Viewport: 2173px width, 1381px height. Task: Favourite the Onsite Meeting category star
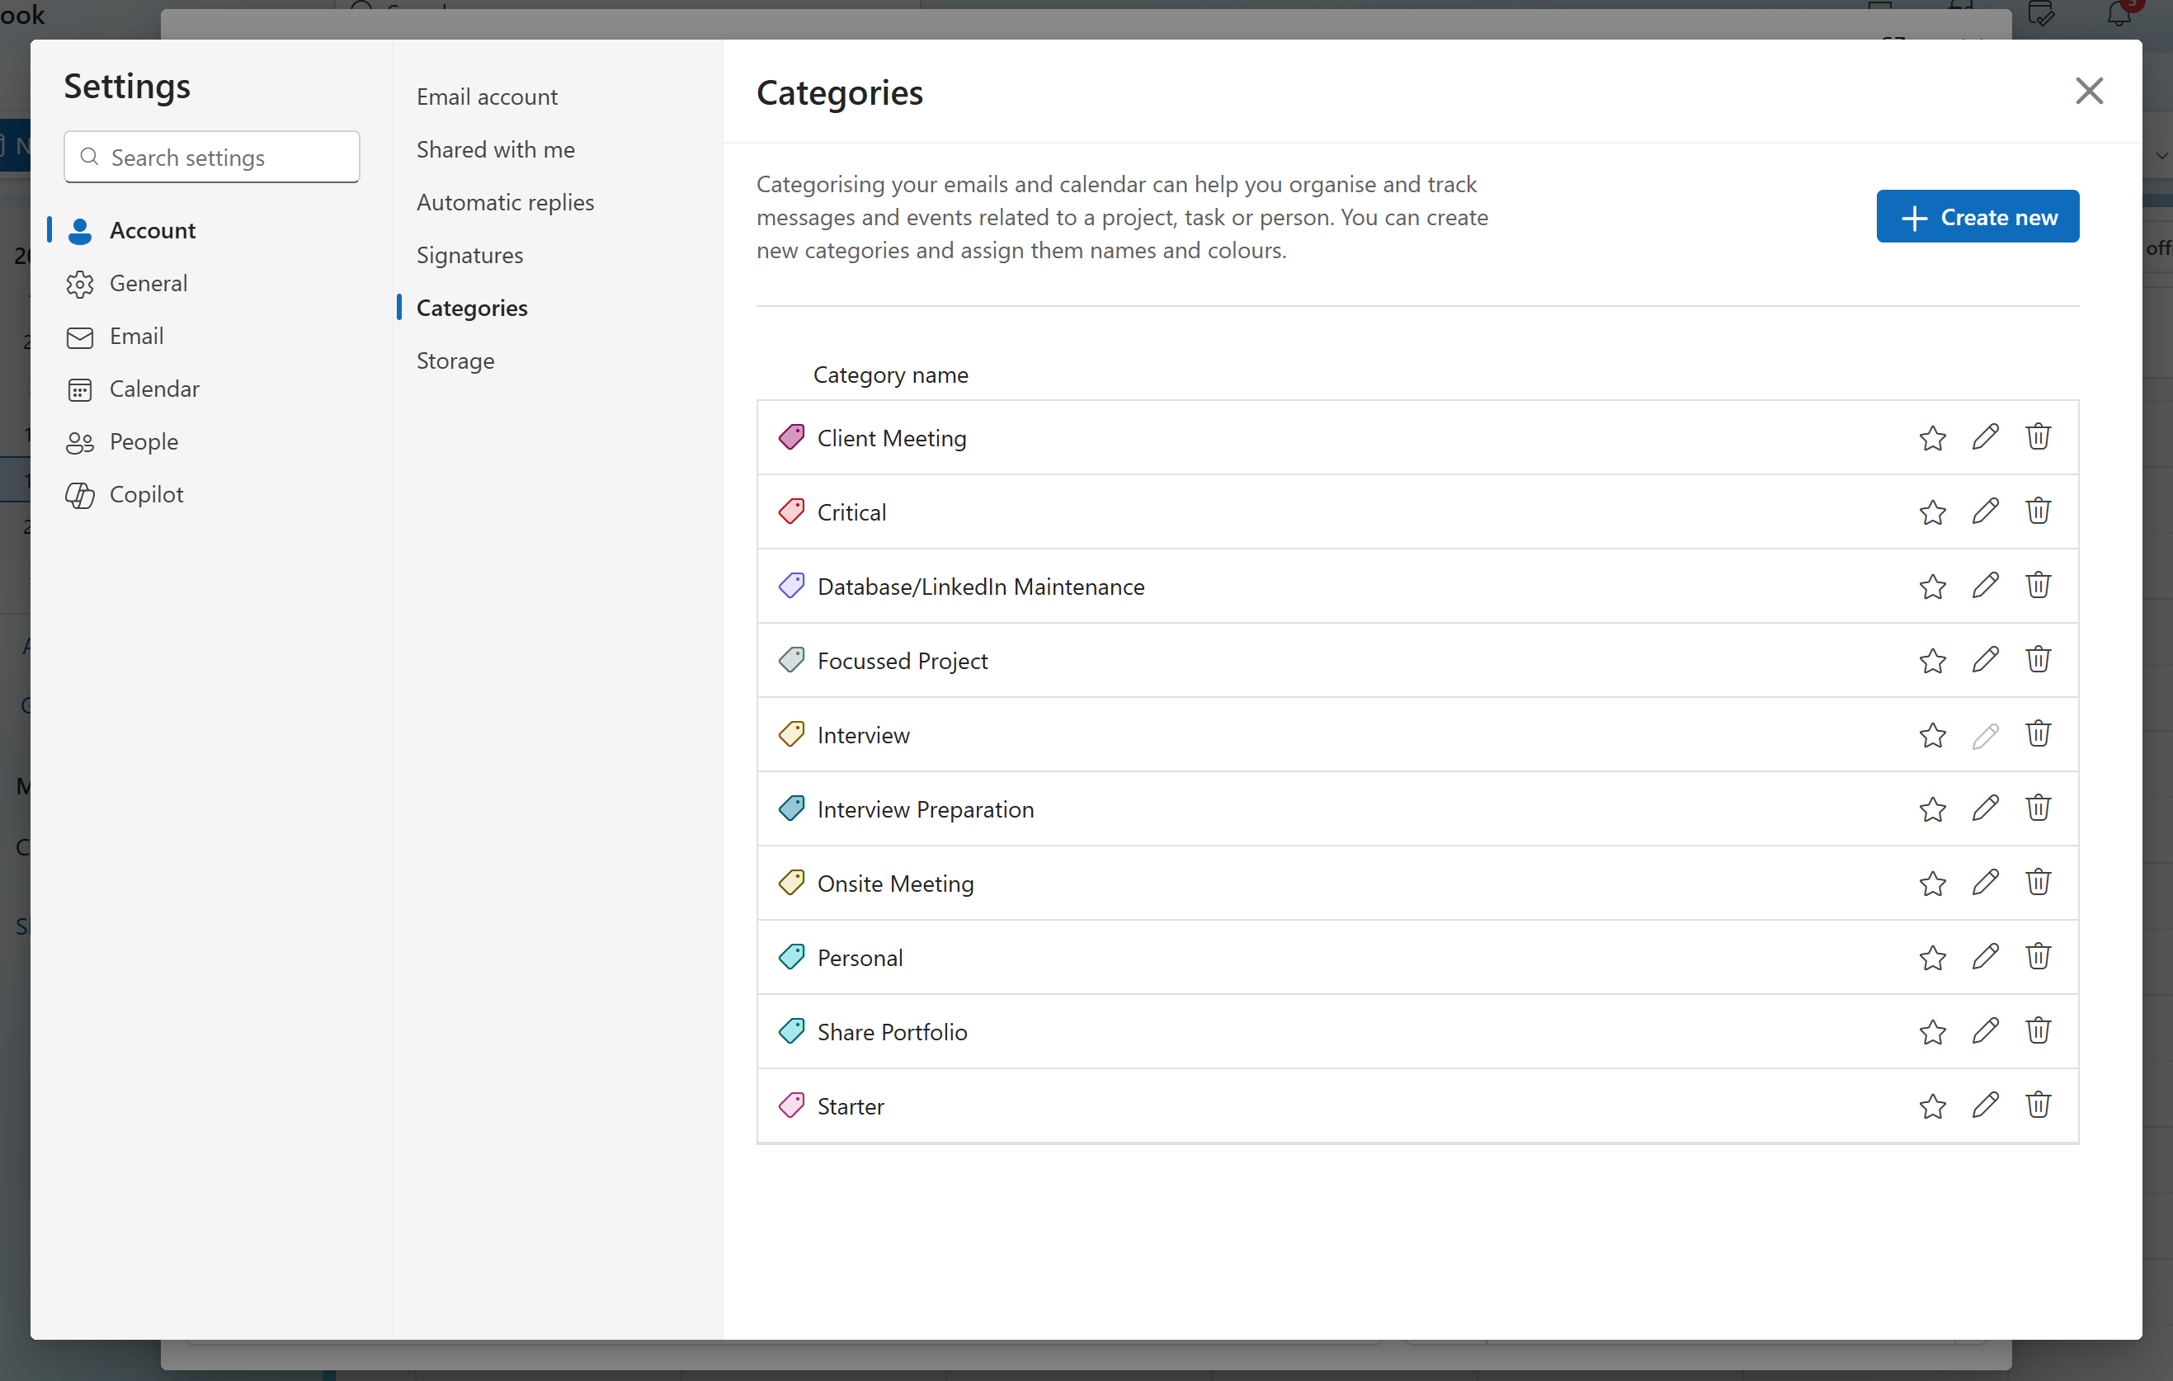1932,883
